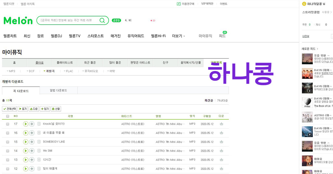
Task: Open the 좋아요 tab
Action: (x=39, y=63)
